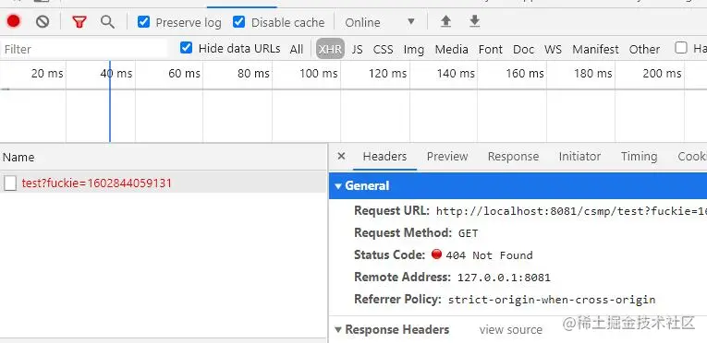The height and width of the screenshot is (343, 707).
Task: Uncheck Hide data URLs option
Action: click(x=186, y=48)
